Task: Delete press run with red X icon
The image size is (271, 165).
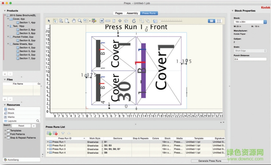Action: (x=55, y=133)
